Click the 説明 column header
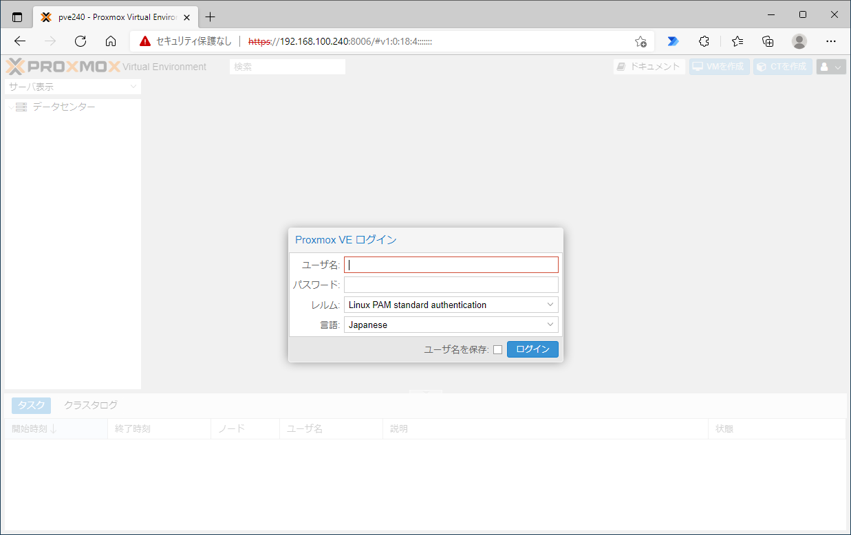 (x=545, y=429)
